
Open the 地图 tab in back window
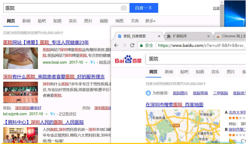pyautogui.click(x=119, y=21)
